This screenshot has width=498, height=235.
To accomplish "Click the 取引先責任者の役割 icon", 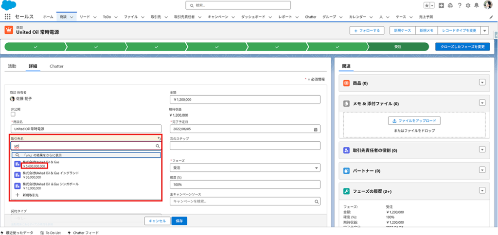I will click(346, 151).
